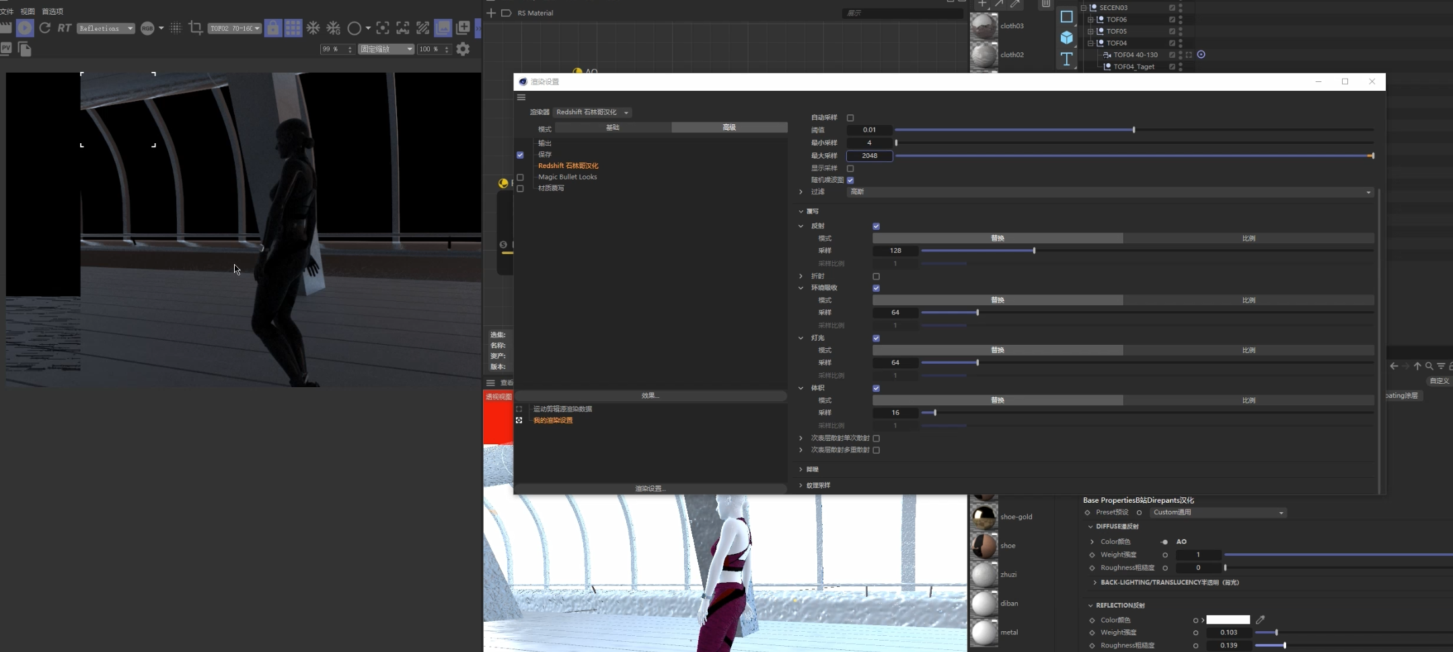Click the copy pages icon in render view
Image resolution: width=1453 pixels, height=652 pixels.
tap(25, 49)
